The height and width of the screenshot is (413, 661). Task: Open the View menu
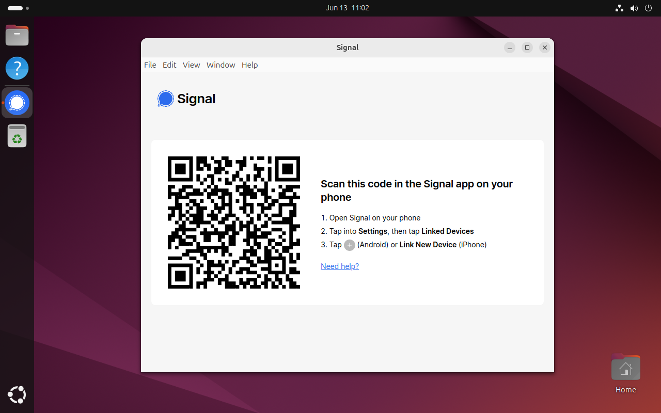coord(191,65)
